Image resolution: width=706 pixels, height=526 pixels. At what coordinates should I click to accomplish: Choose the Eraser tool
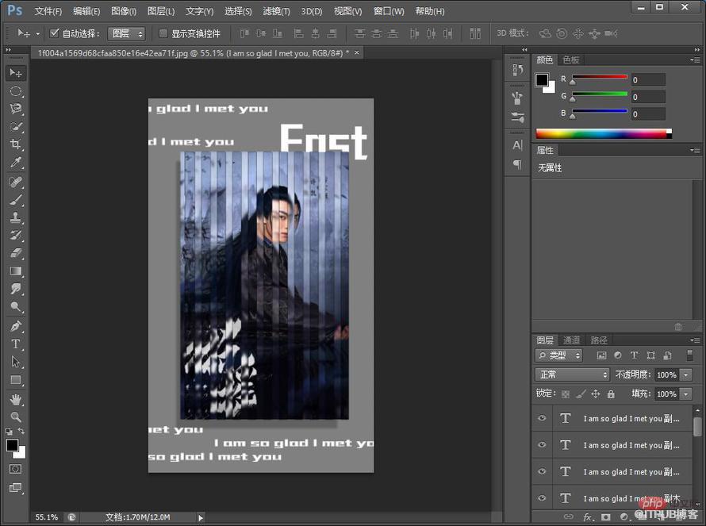point(16,253)
